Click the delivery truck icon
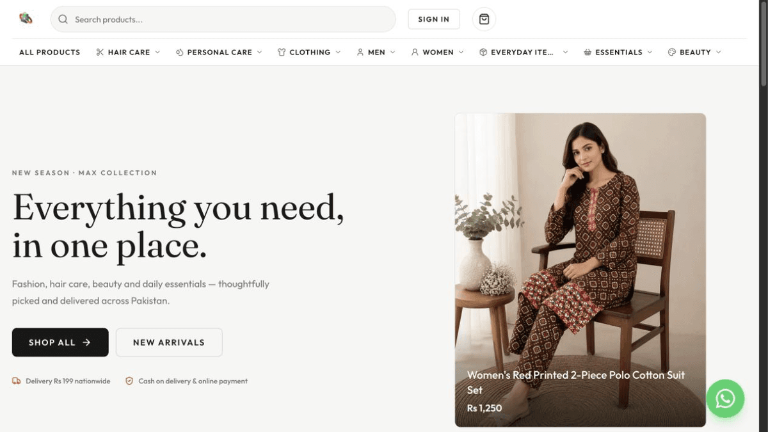The image size is (768, 432). (17, 381)
